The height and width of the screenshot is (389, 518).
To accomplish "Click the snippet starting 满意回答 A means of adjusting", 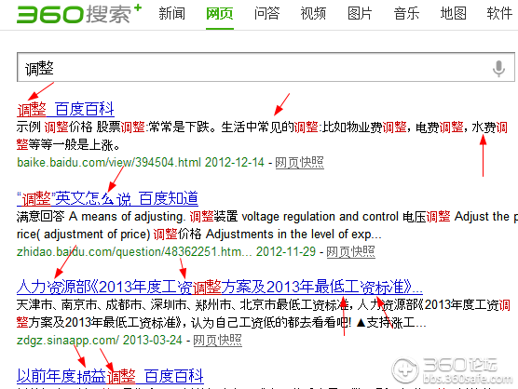I will [x=267, y=225].
